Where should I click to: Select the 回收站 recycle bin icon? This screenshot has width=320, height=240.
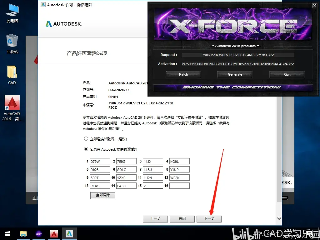click(12, 44)
